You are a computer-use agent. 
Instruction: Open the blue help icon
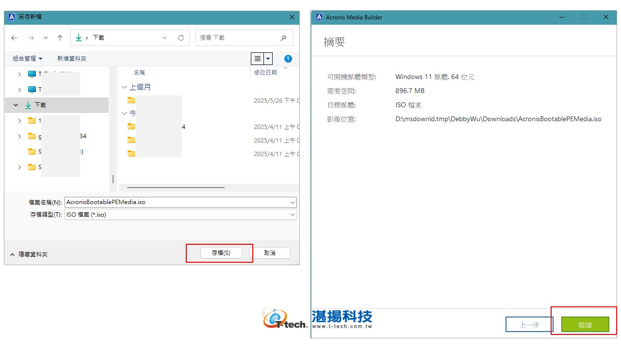pos(288,59)
